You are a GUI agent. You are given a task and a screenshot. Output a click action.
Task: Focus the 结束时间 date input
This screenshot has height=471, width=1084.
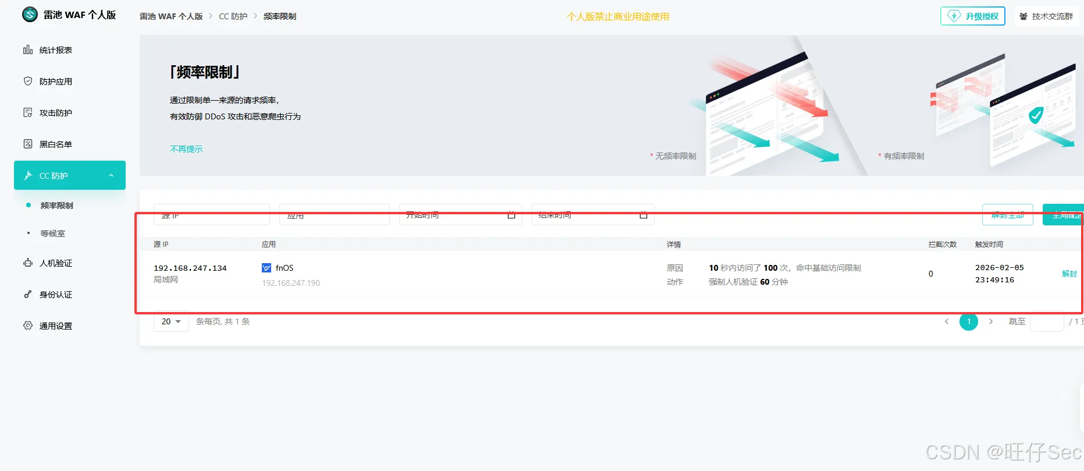(x=593, y=215)
